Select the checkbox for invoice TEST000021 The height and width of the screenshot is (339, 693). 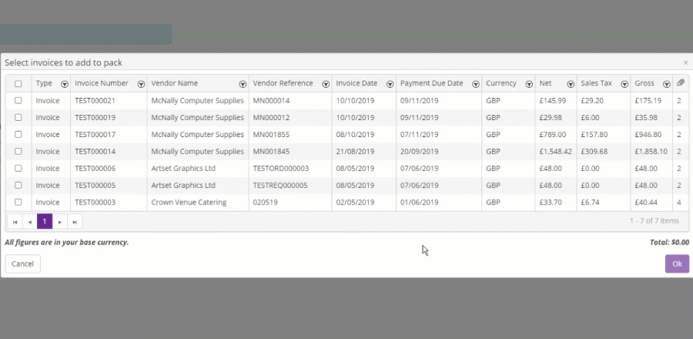(x=18, y=100)
